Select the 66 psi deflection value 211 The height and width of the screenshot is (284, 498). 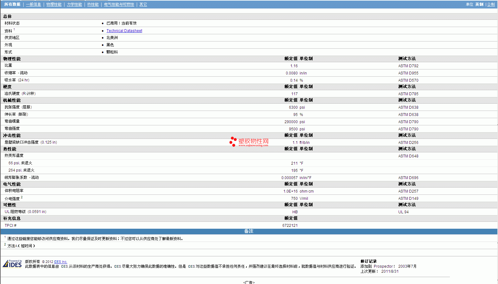click(x=294, y=163)
